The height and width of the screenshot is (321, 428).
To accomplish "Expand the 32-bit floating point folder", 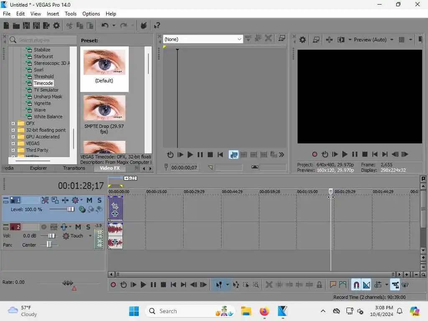I will pos(13,130).
